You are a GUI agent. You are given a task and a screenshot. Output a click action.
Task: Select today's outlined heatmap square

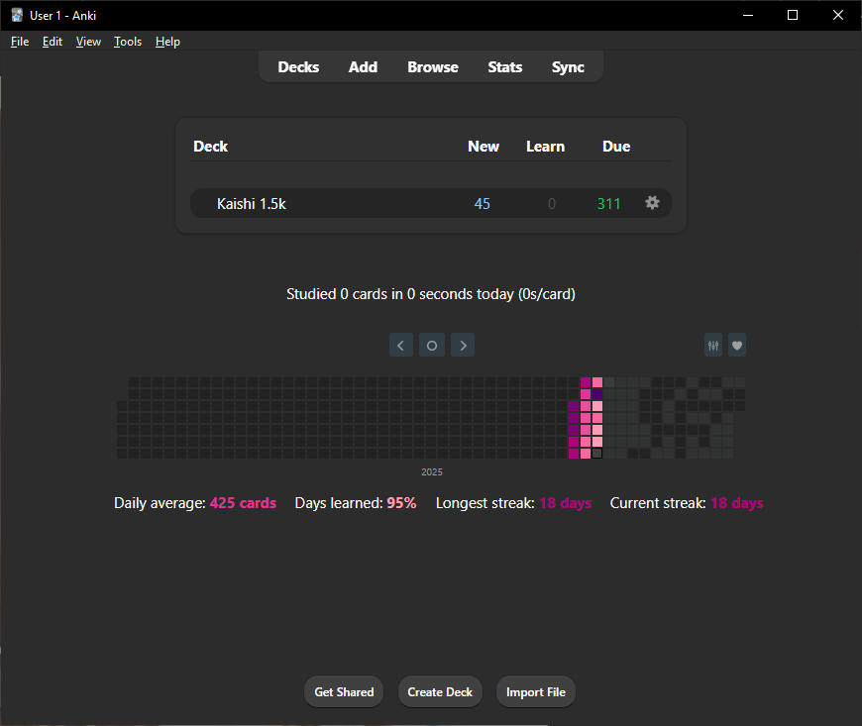[597, 454]
